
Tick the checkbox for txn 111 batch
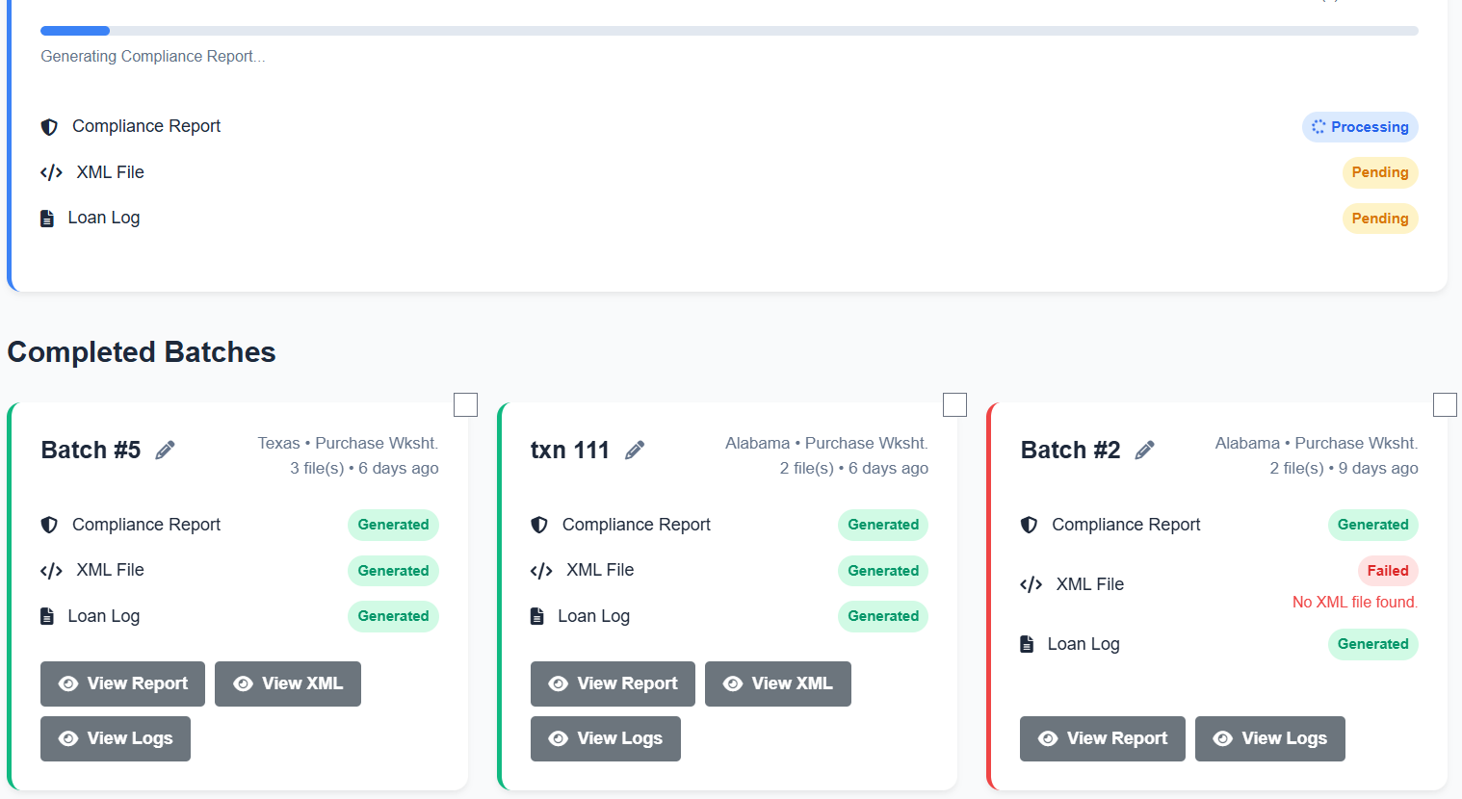tap(954, 405)
